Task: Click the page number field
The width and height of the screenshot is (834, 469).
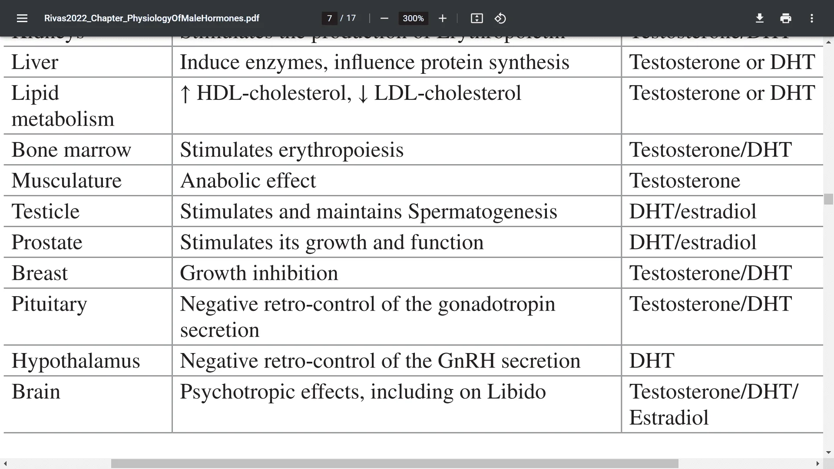Action: click(x=329, y=18)
